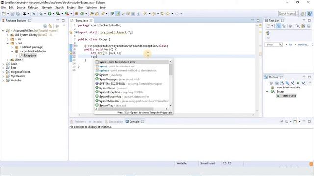This screenshot has width=314, height=176.
Task: Click the Open Task folder icon
Action: [97, 14]
